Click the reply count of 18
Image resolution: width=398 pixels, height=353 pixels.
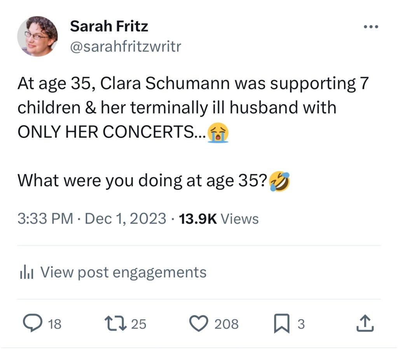click(x=54, y=324)
